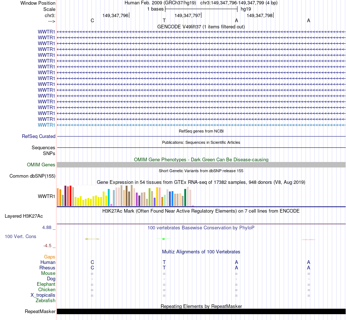This screenshot has width=346, height=320.
Task: Click the Layered H3K27Ac track label
Action: pos(24,216)
